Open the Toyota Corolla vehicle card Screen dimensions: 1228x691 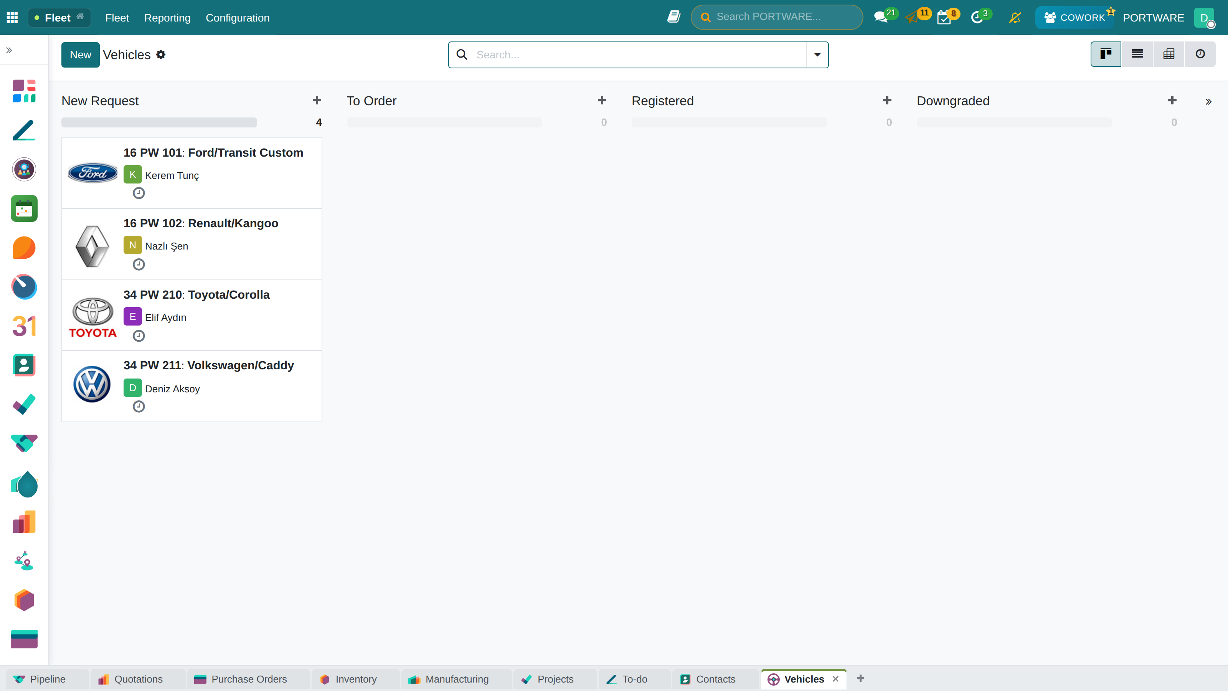point(191,315)
